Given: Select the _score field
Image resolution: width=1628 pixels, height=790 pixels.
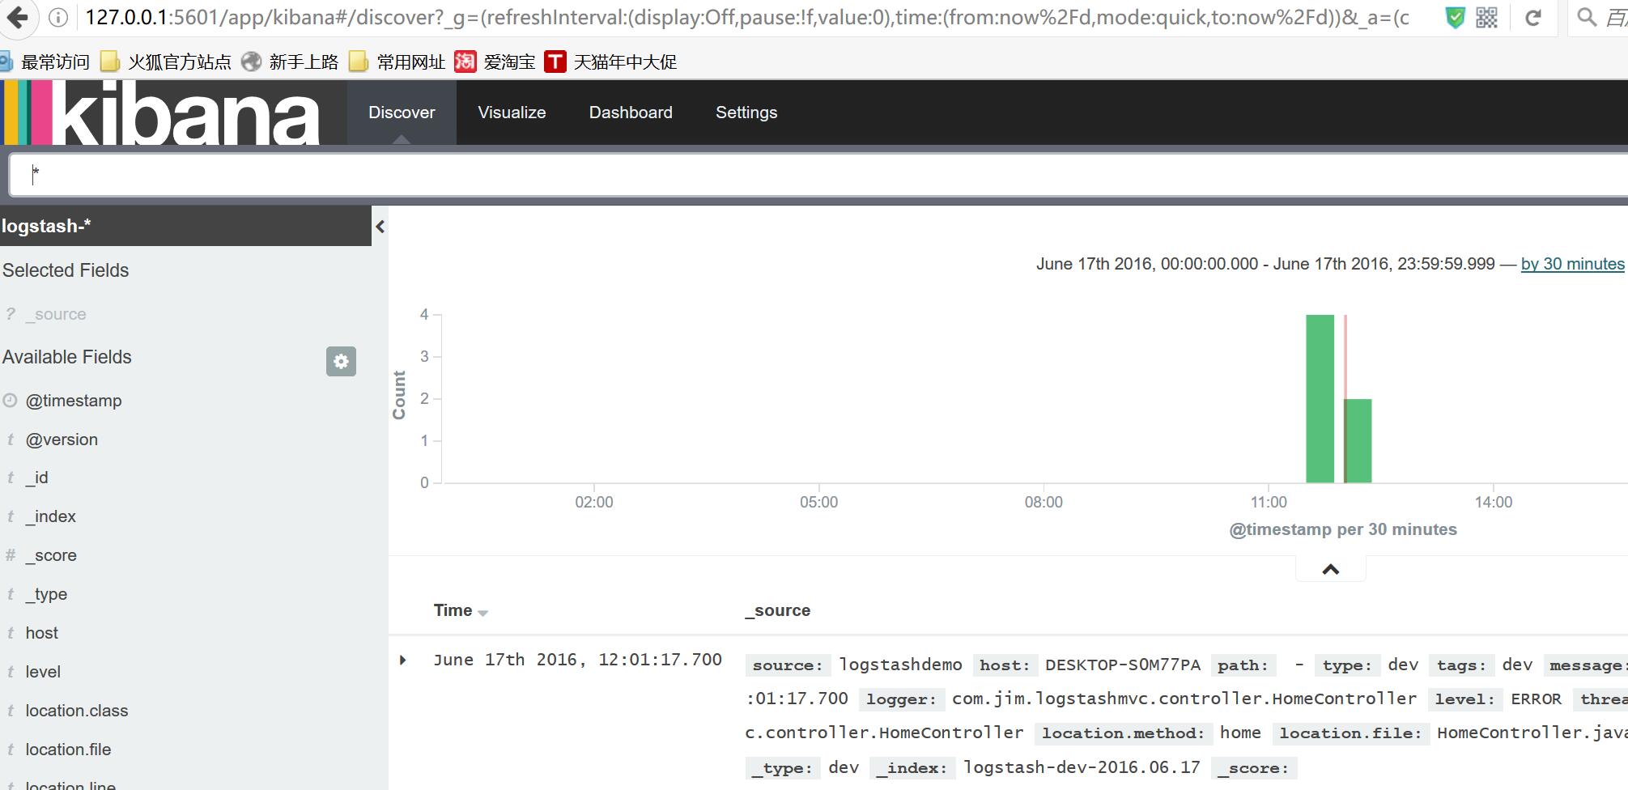Looking at the screenshot, I should [51, 555].
